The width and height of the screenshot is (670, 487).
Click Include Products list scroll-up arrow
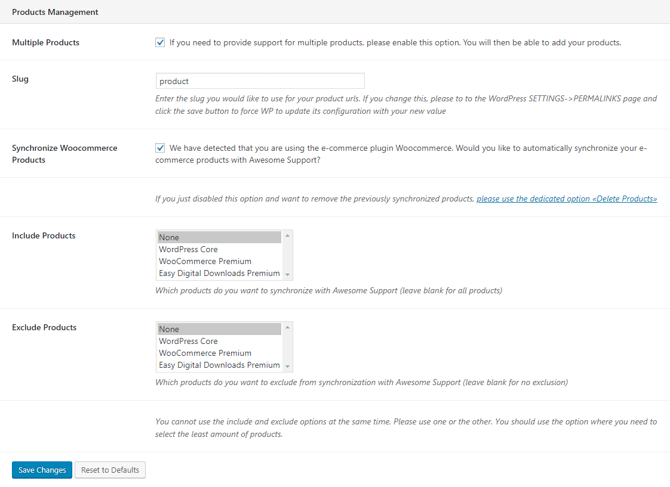[288, 236]
